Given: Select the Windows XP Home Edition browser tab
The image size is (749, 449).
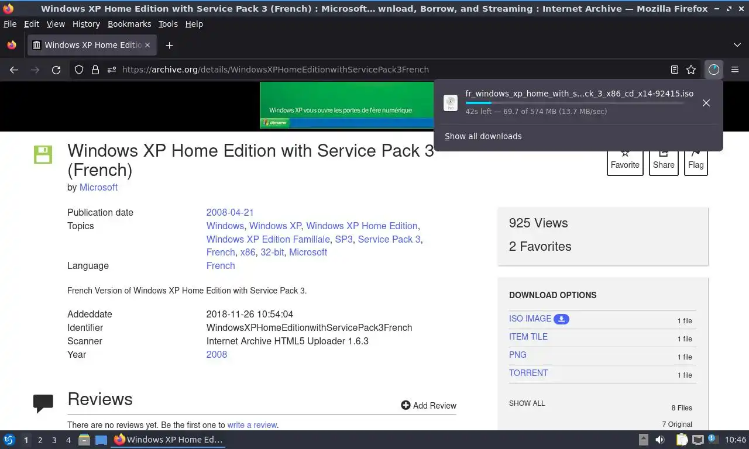Looking at the screenshot, I should (x=91, y=45).
